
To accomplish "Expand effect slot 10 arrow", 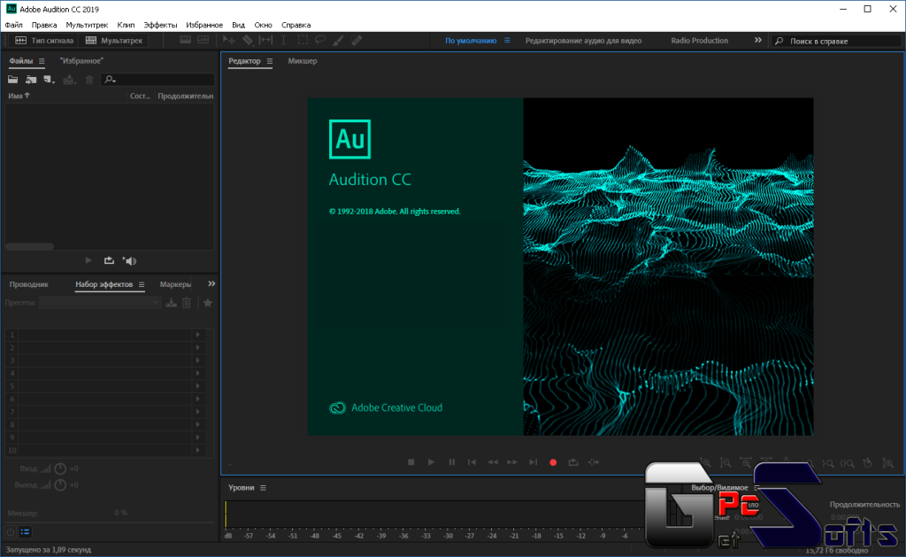I will (x=197, y=450).
